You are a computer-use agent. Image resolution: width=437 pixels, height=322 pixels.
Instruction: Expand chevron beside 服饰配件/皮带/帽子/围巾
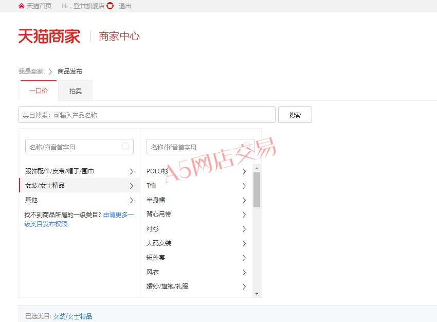(x=132, y=171)
